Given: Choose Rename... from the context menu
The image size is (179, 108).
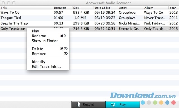Looking at the screenshot, I should pos(48,36).
